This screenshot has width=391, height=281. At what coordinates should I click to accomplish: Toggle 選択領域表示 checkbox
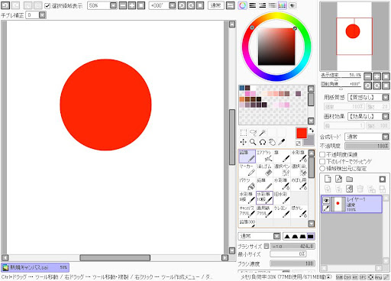47,5
